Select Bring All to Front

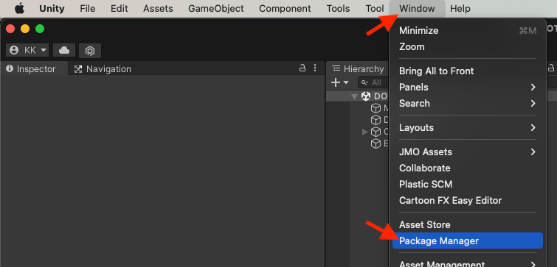click(468, 71)
